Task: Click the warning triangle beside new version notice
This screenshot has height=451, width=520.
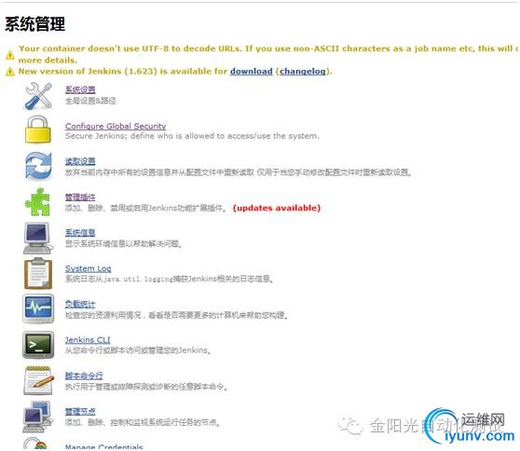Action: coord(10,72)
